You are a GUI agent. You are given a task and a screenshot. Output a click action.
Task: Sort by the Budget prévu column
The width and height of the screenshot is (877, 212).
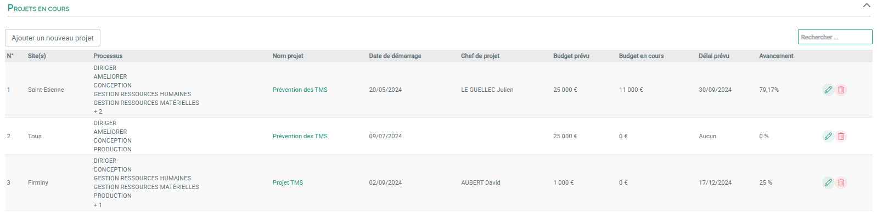[x=571, y=56]
